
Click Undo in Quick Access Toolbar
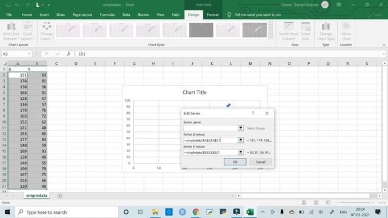[x=17, y=5]
